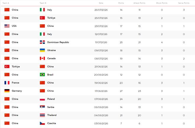Select the 11/07/2026 match date
The height and width of the screenshot is (128, 195).
[101, 42]
